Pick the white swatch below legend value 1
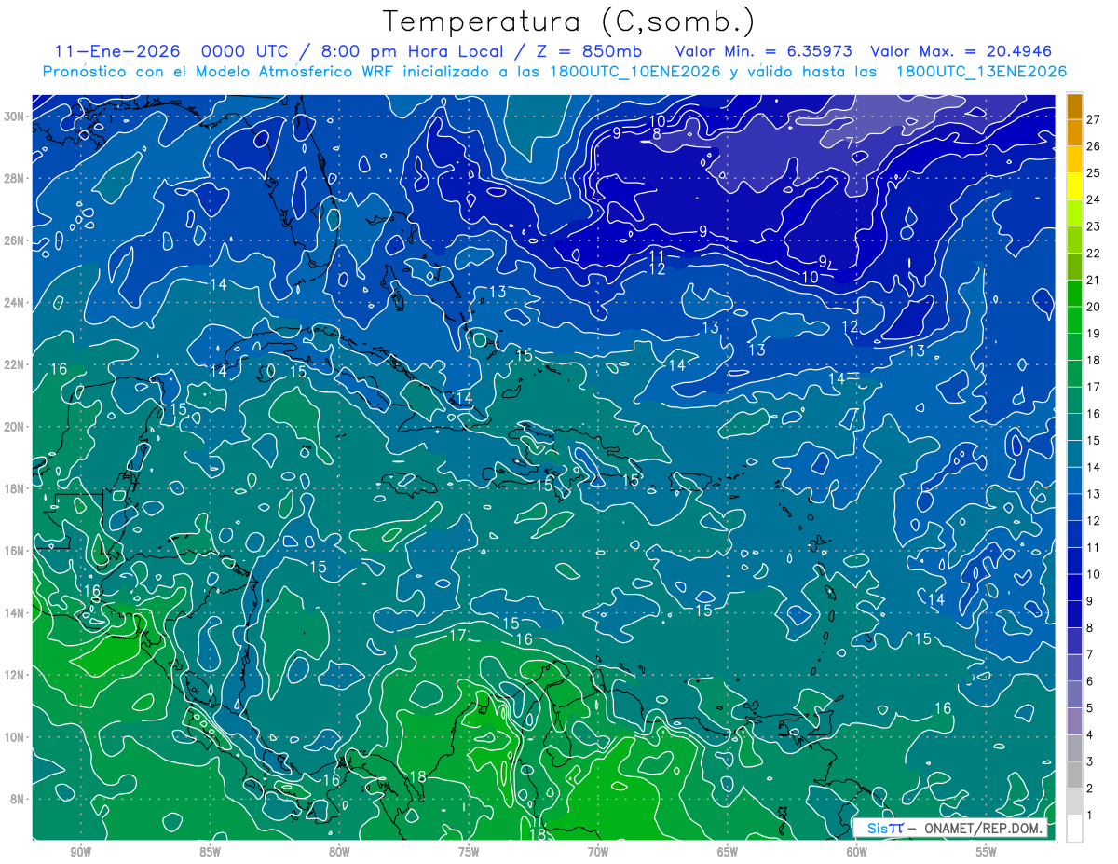The width and height of the screenshot is (1118, 864). (x=1074, y=828)
